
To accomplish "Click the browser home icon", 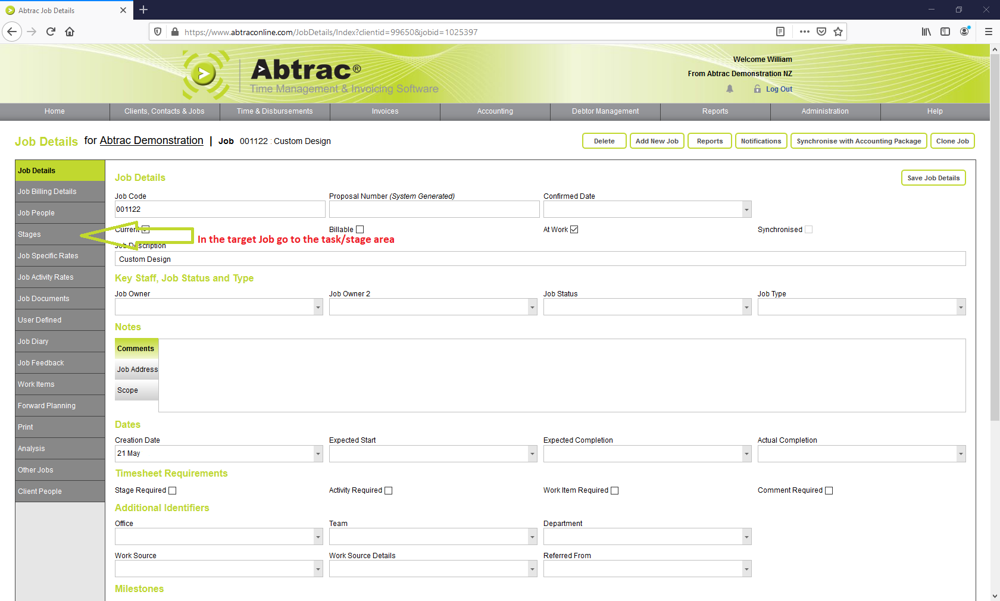I will click(x=70, y=32).
